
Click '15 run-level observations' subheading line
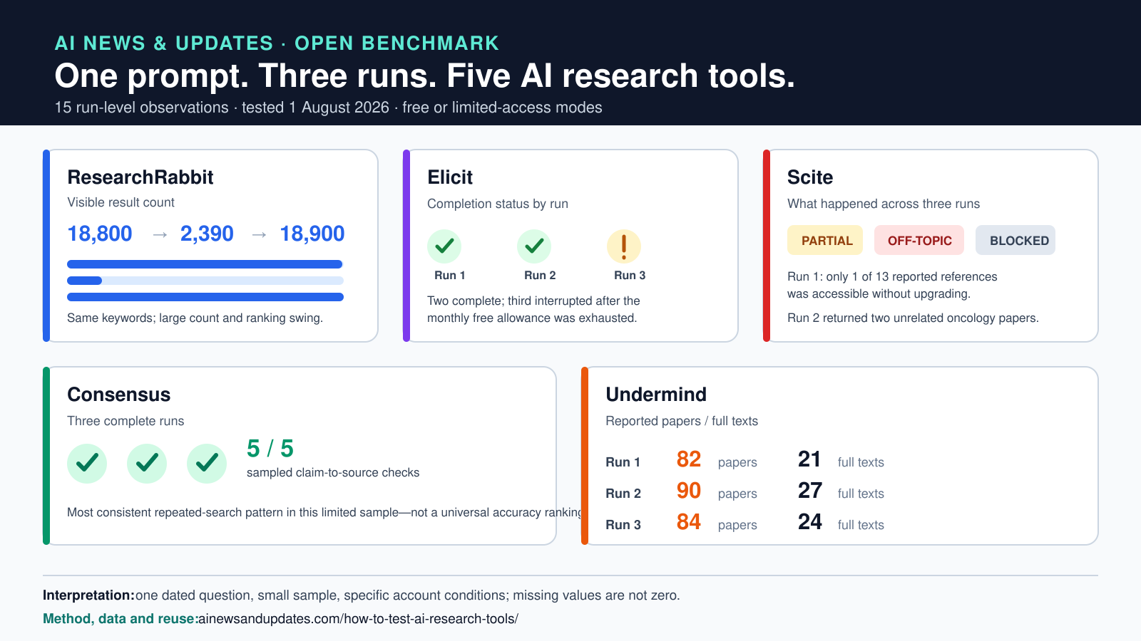pyautogui.click(x=329, y=108)
